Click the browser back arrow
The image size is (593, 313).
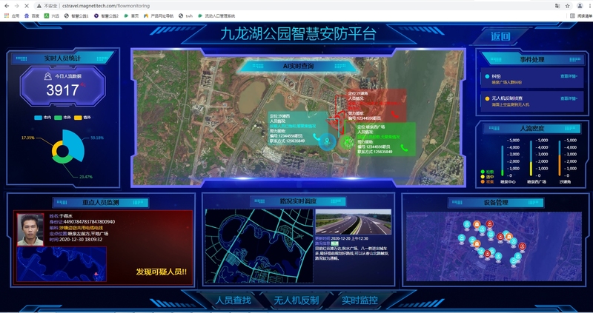7,6
